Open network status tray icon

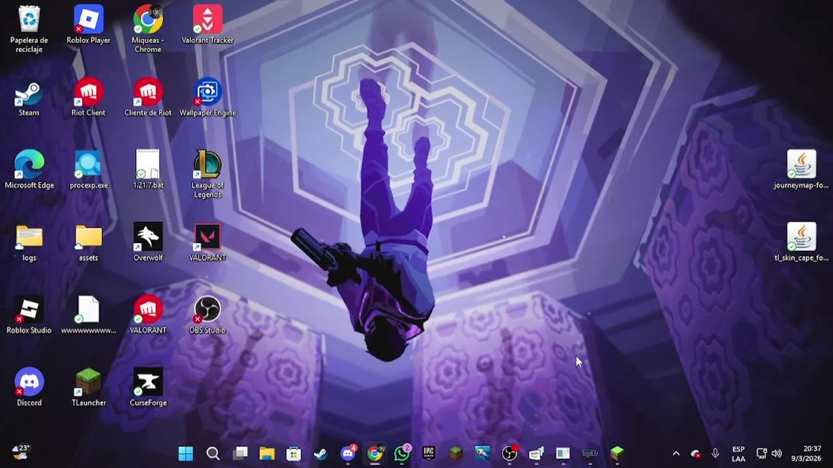(x=761, y=454)
